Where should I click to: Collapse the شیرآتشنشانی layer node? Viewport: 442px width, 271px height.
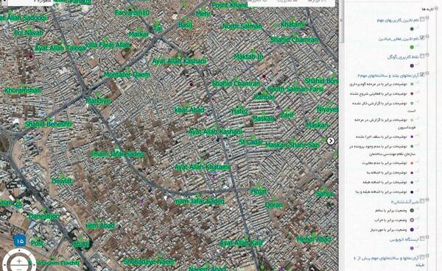427,200
